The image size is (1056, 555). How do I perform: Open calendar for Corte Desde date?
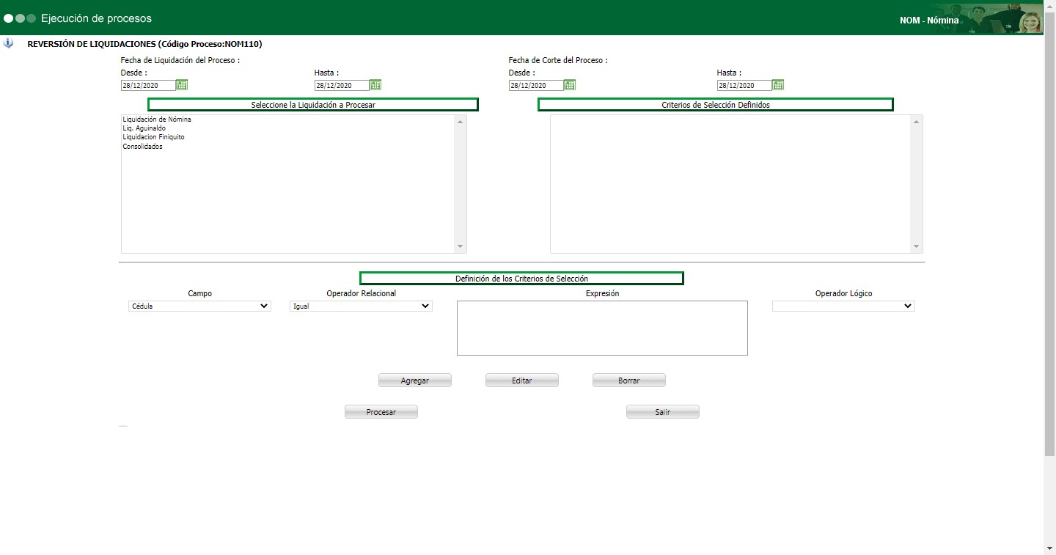[570, 85]
